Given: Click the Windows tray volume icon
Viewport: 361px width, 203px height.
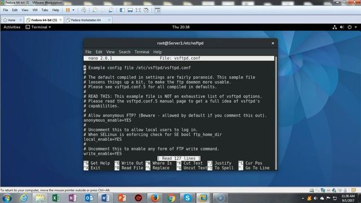Looking at the screenshot, I should click(x=315, y=198).
